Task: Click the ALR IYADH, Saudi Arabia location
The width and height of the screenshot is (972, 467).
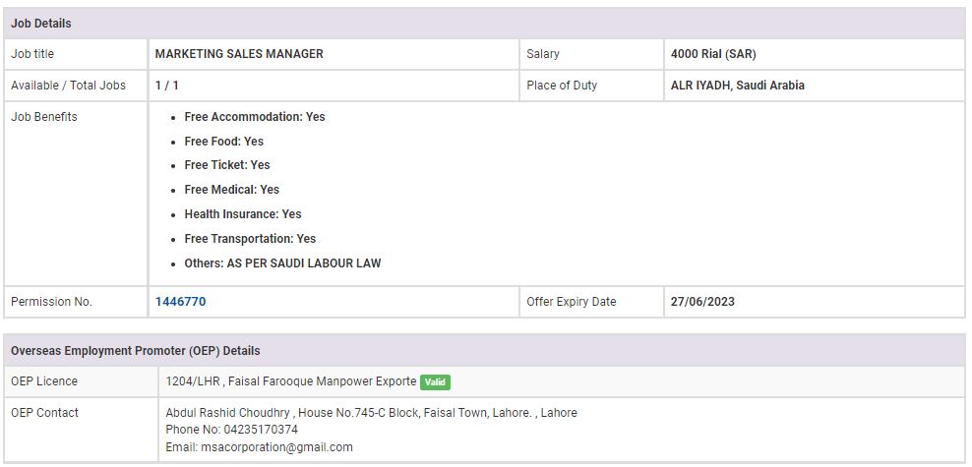Action: pos(737,86)
